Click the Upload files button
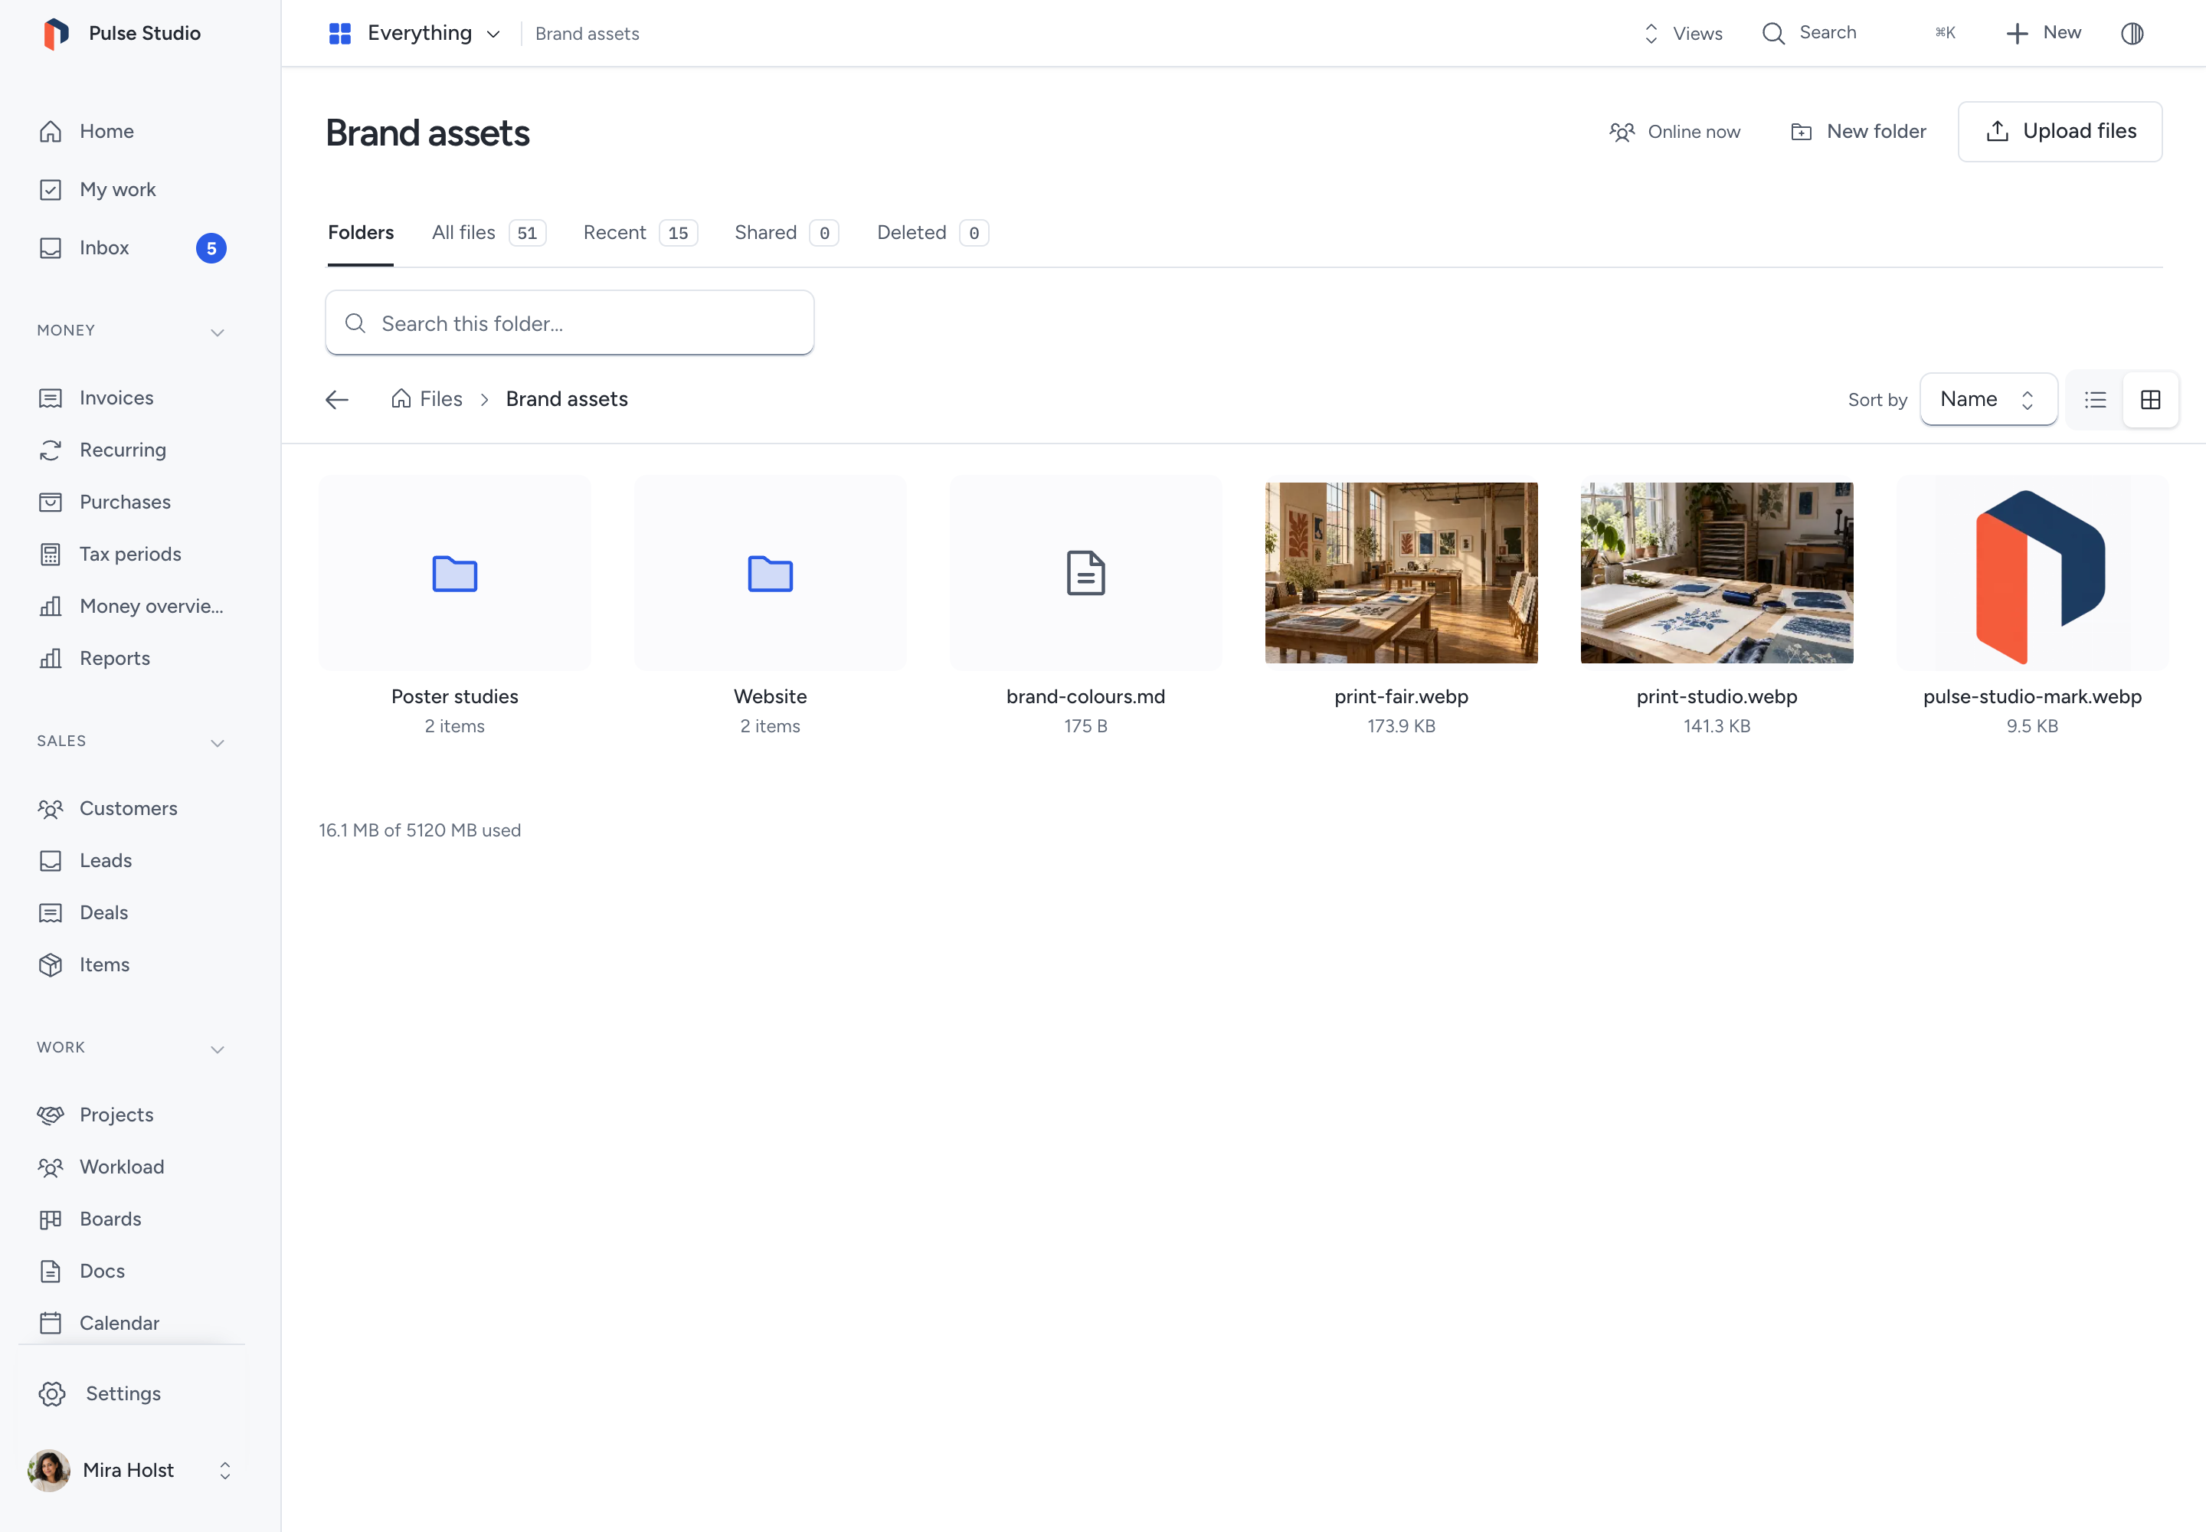2206x1532 pixels. click(2060, 132)
